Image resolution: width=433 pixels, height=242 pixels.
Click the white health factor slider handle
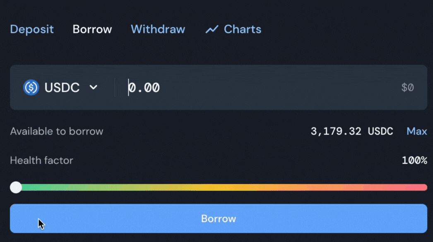click(16, 187)
